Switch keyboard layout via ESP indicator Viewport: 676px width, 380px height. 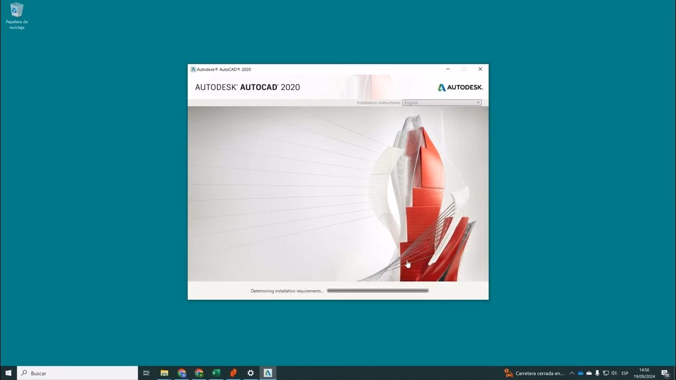pos(625,373)
